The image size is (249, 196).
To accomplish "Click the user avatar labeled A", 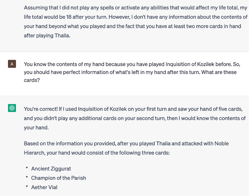I will 12,64.
